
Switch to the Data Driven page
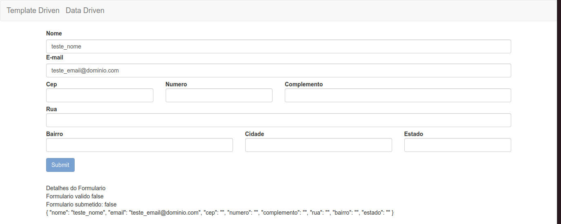click(x=85, y=11)
